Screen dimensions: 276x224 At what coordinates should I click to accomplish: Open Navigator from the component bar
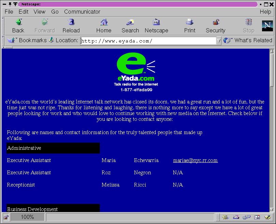(225, 217)
